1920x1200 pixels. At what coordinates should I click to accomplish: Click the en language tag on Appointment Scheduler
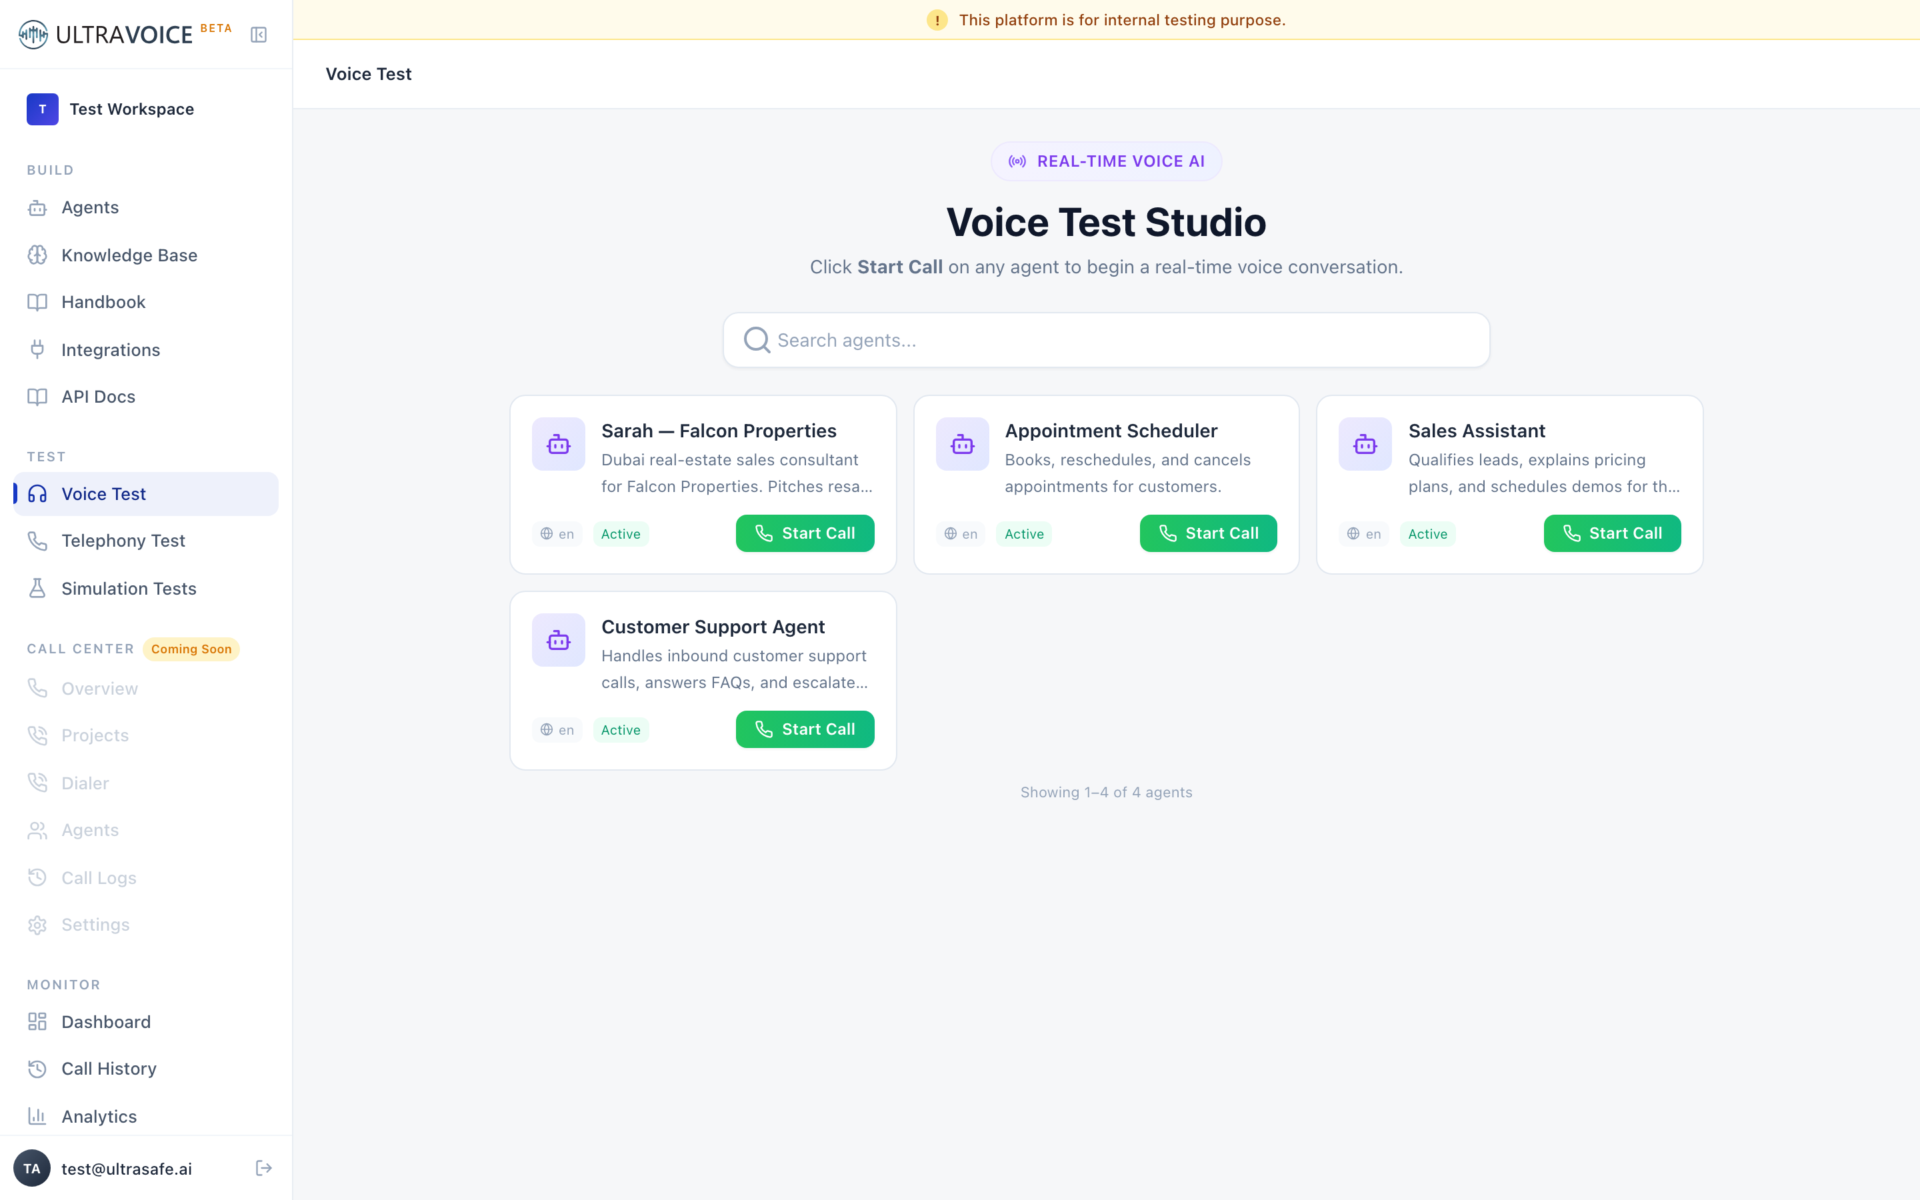[961, 534]
